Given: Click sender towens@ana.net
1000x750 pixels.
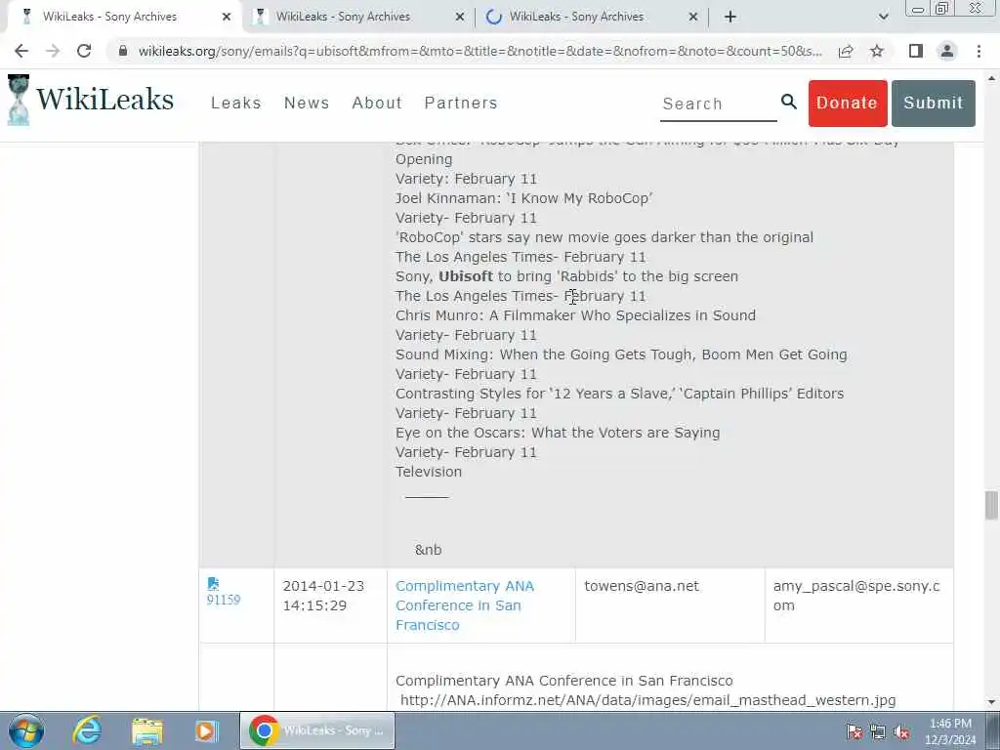Looking at the screenshot, I should tap(642, 586).
